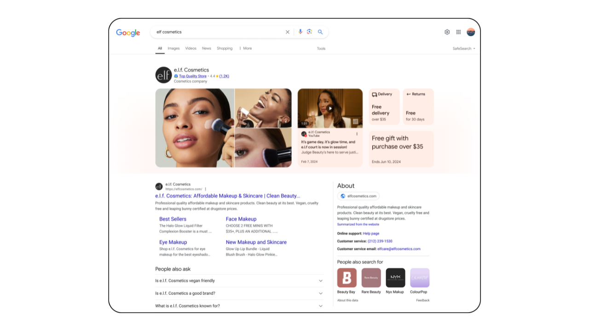Expand 'Is e.l.f. Cosmetics vegan friendly' question

[x=321, y=281]
